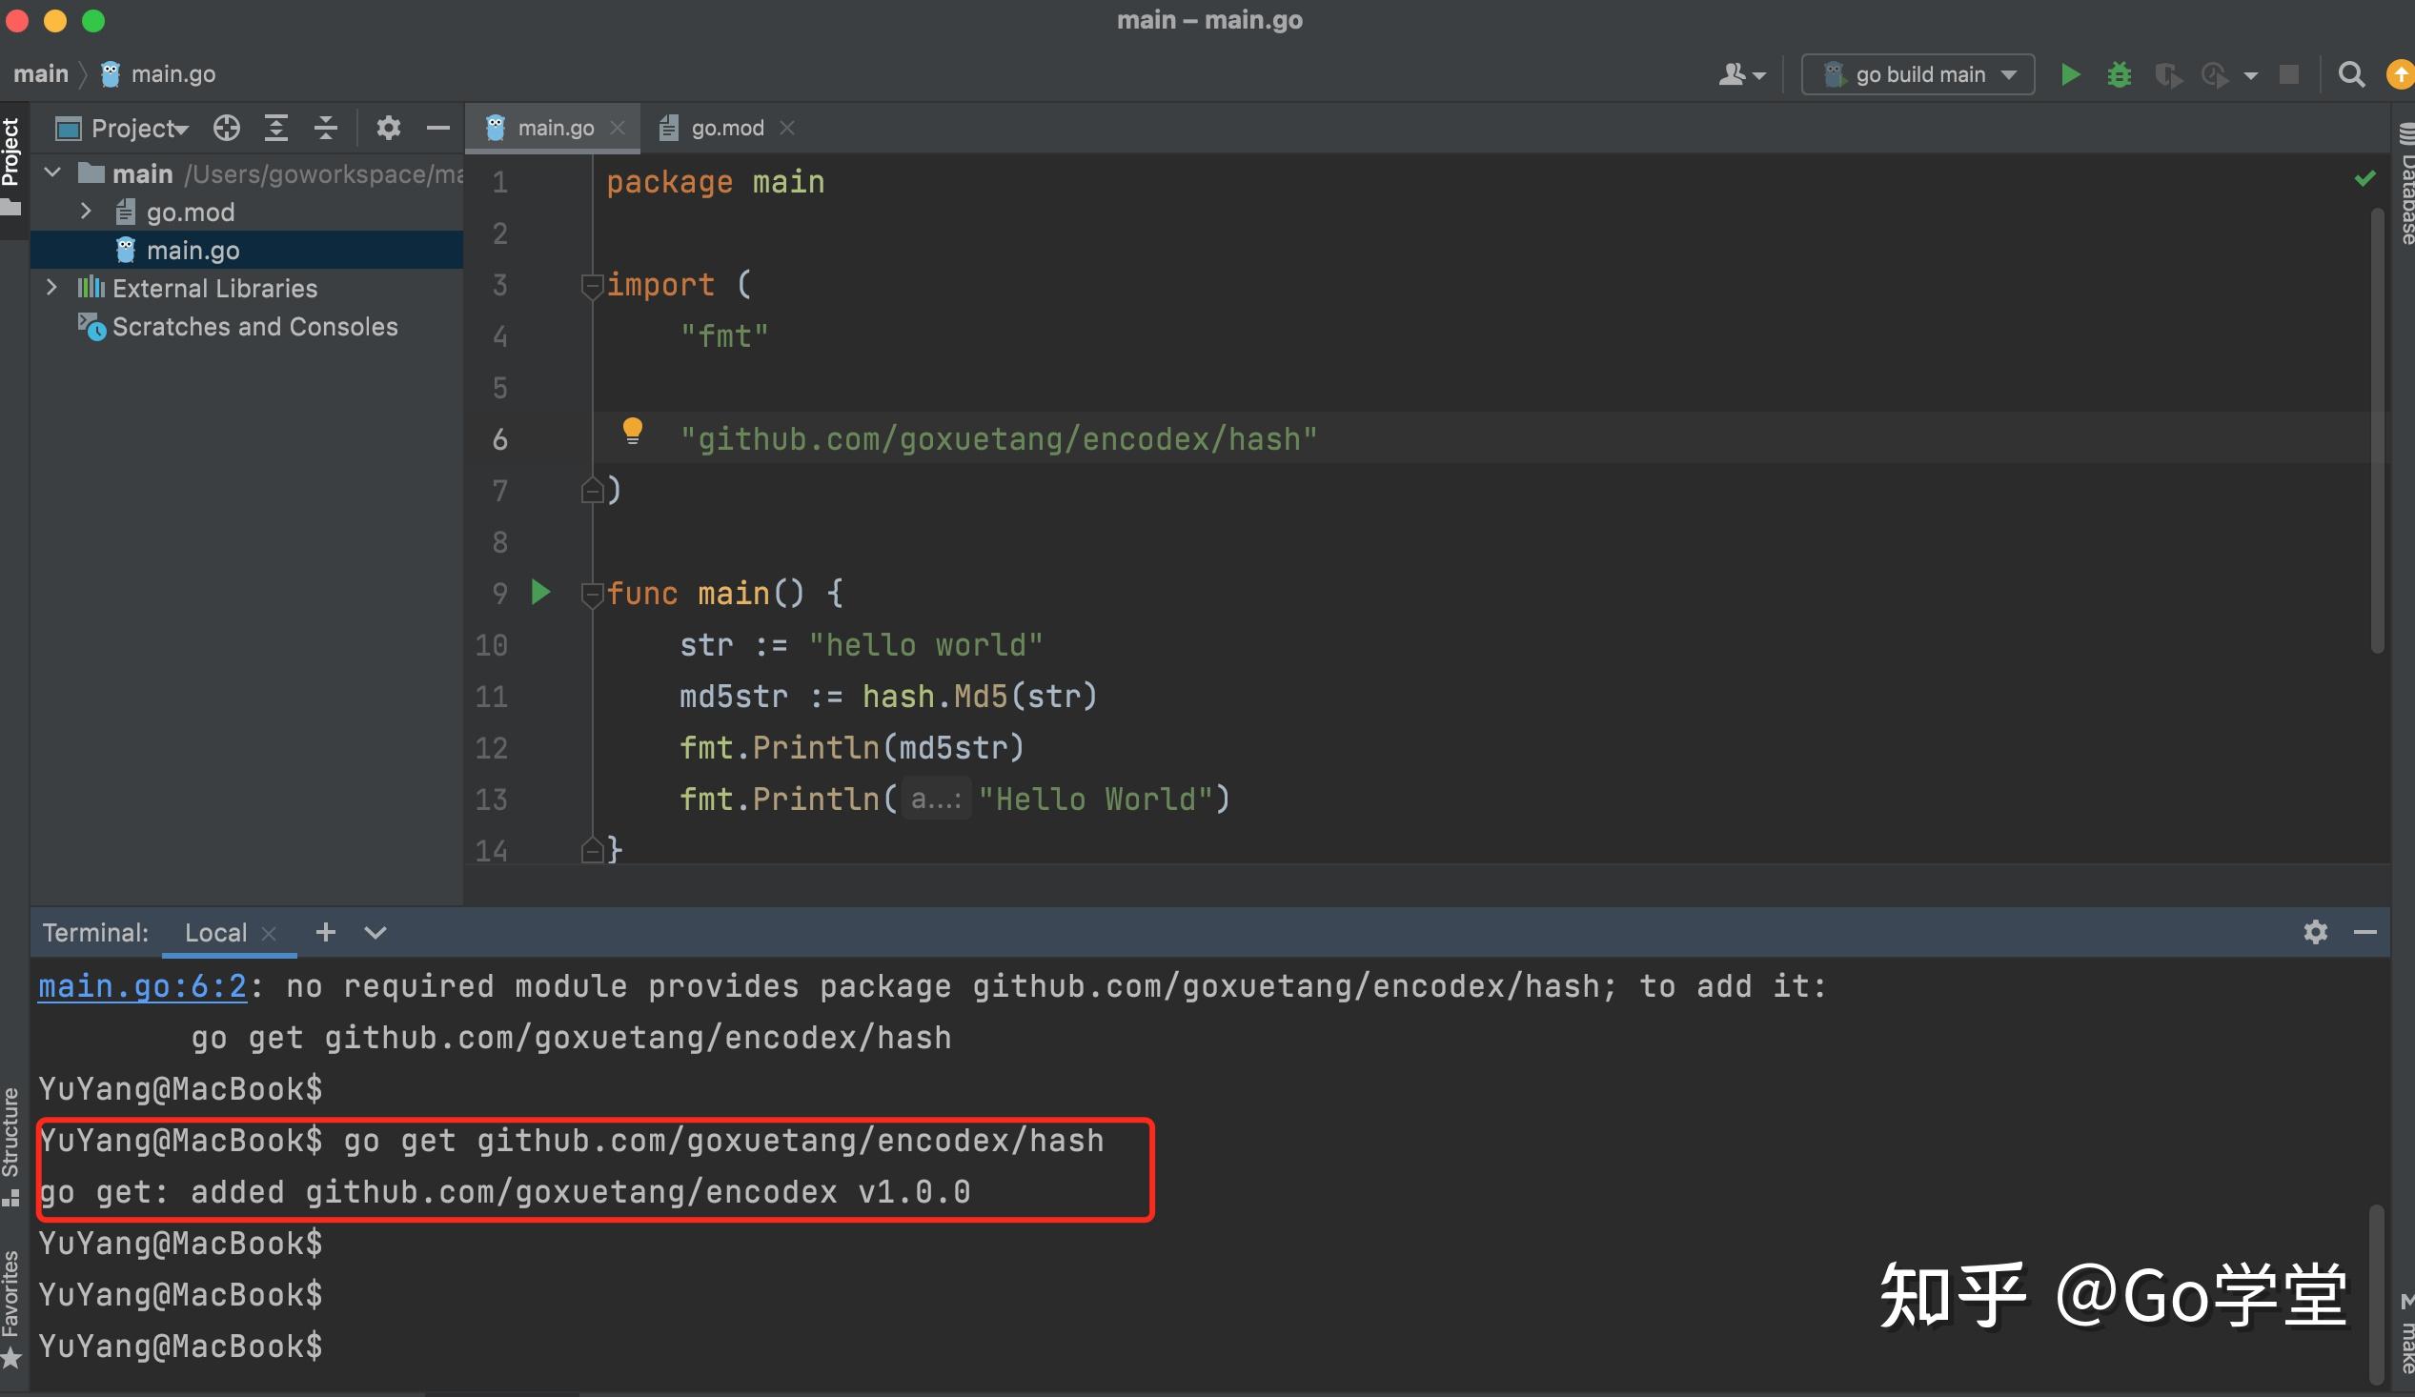
Task: Click the yellow intention lightbulb on line 6
Action: [632, 430]
